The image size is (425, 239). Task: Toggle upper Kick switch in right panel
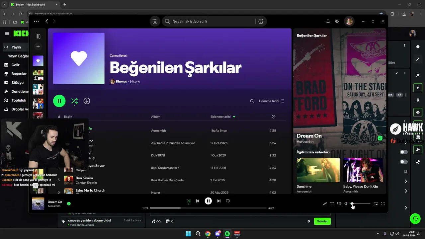(x=404, y=152)
